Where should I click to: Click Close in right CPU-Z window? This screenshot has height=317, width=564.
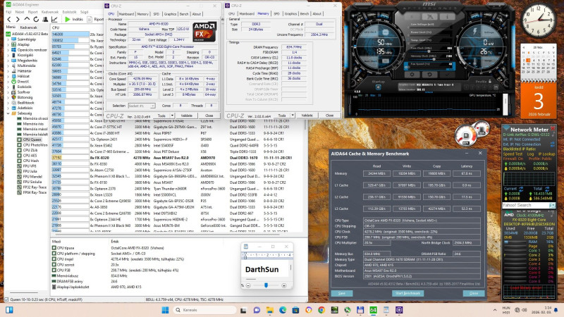tap(329, 116)
